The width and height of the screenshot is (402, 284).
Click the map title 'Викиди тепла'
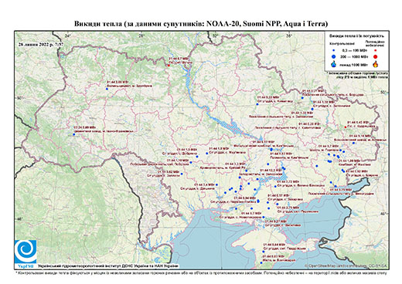pyautogui.click(x=98, y=24)
